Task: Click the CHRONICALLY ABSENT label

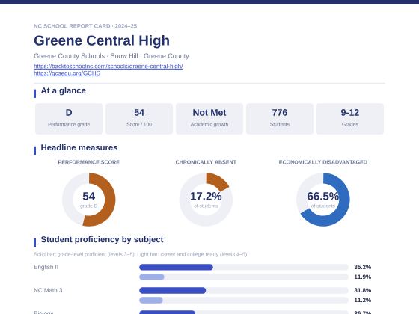Action: (206, 162)
